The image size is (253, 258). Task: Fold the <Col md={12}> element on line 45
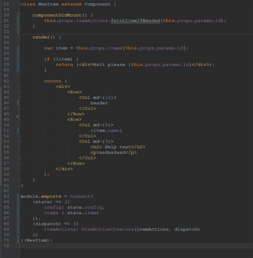coord(19,98)
